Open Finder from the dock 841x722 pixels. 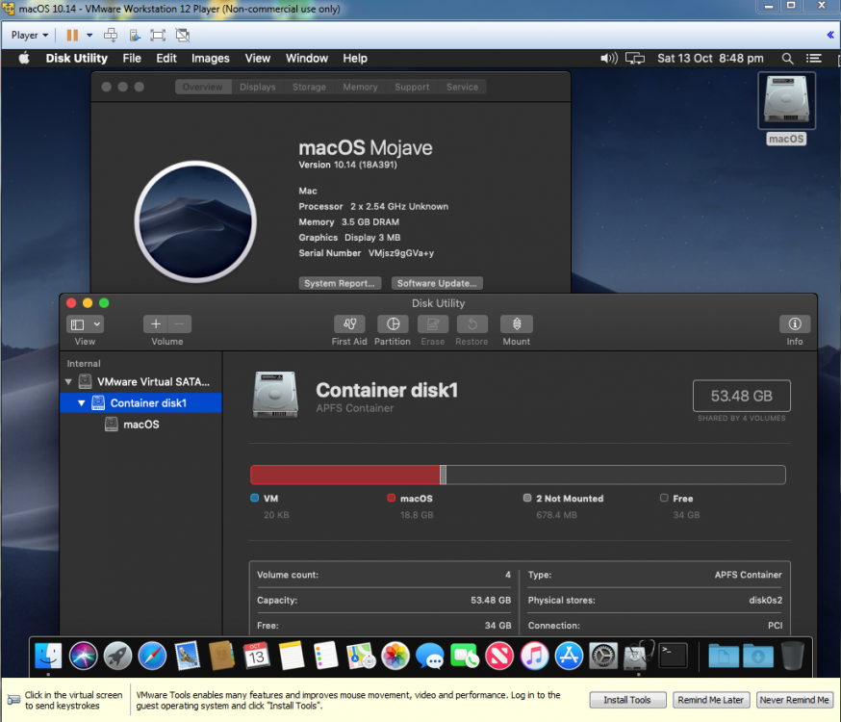tap(48, 656)
